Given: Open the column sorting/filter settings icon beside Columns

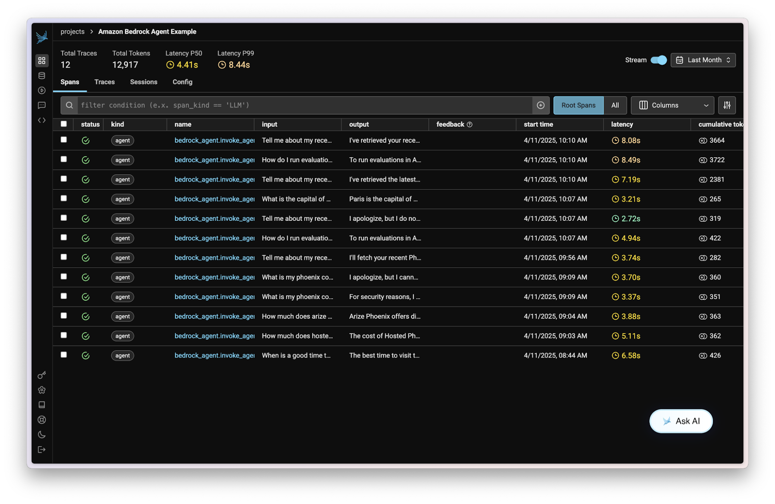Looking at the screenshot, I should click(727, 105).
